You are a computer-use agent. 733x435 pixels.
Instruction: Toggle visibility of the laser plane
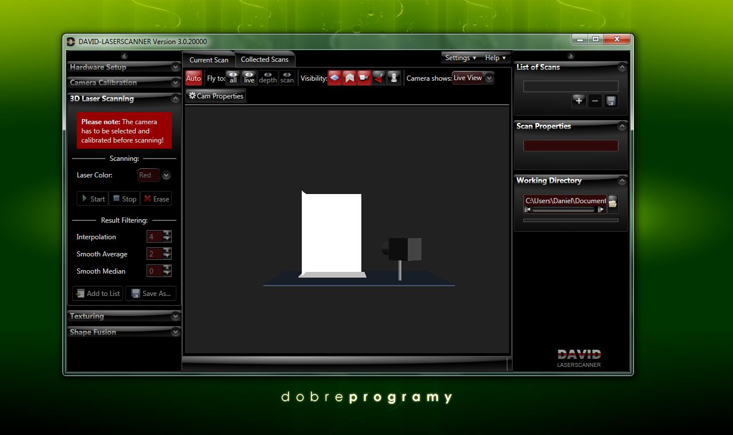click(x=379, y=78)
